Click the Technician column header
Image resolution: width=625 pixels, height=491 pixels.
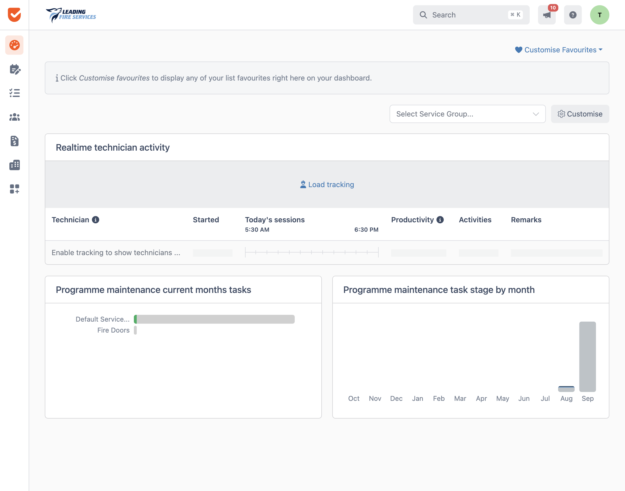(x=70, y=220)
